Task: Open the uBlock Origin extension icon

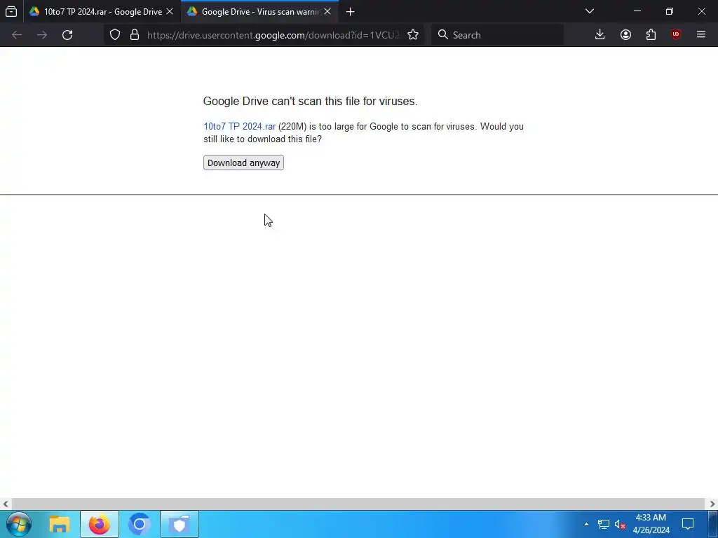Action: [676, 35]
